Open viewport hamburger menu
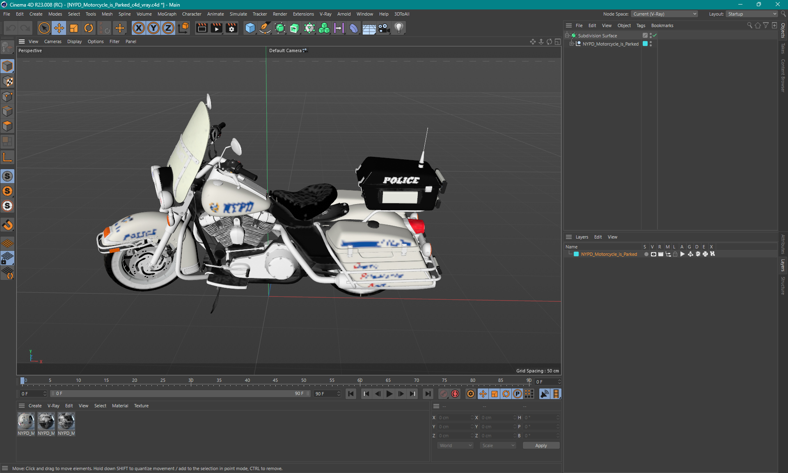The width and height of the screenshot is (788, 473). [22, 41]
